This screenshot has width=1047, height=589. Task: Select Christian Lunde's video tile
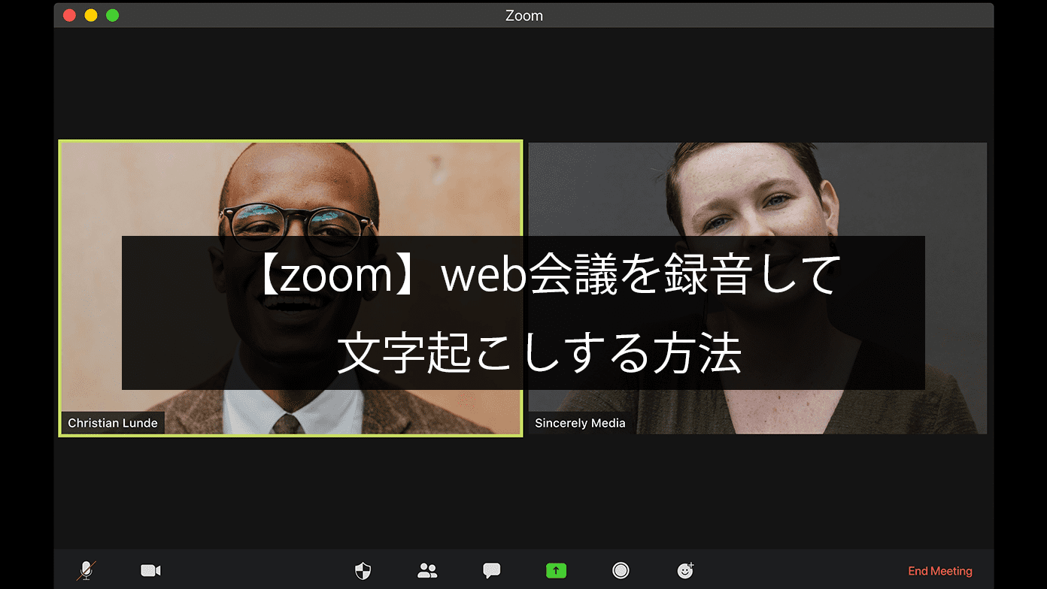click(x=290, y=288)
